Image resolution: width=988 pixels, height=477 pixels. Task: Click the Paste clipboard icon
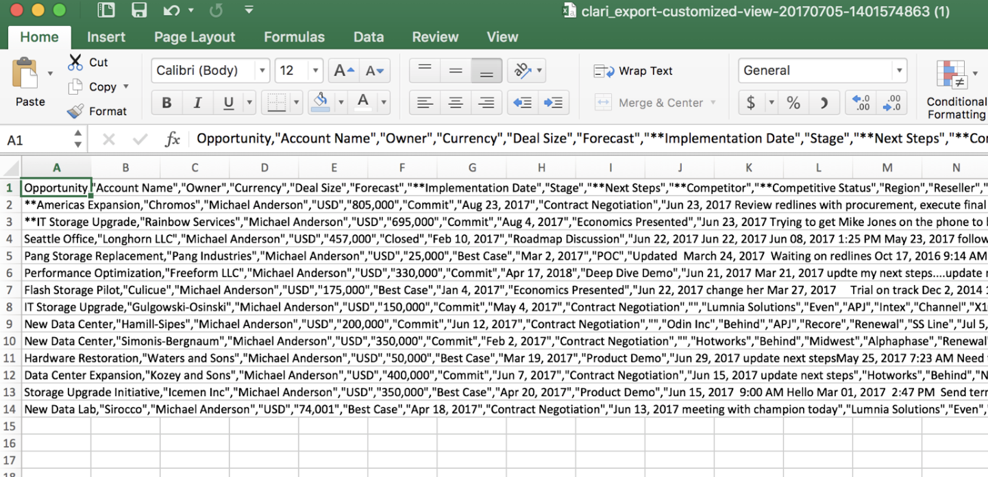pyautogui.click(x=25, y=73)
